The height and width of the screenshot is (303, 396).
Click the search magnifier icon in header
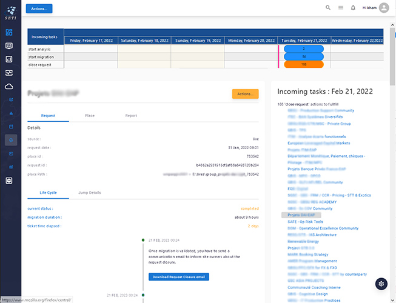pyautogui.click(x=328, y=8)
